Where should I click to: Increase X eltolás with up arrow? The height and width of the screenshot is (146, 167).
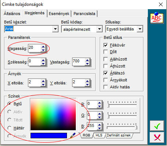[x=43, y=81]
